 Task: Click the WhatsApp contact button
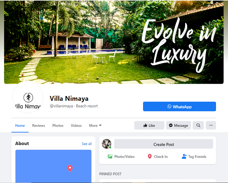[179, 106]
